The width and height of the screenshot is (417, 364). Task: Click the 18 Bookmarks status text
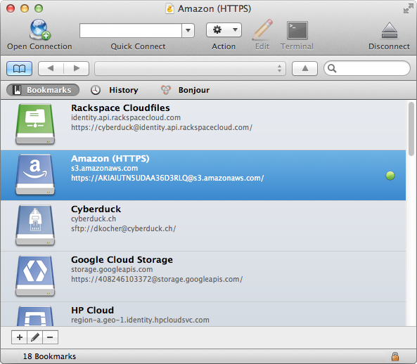[49, 356]
